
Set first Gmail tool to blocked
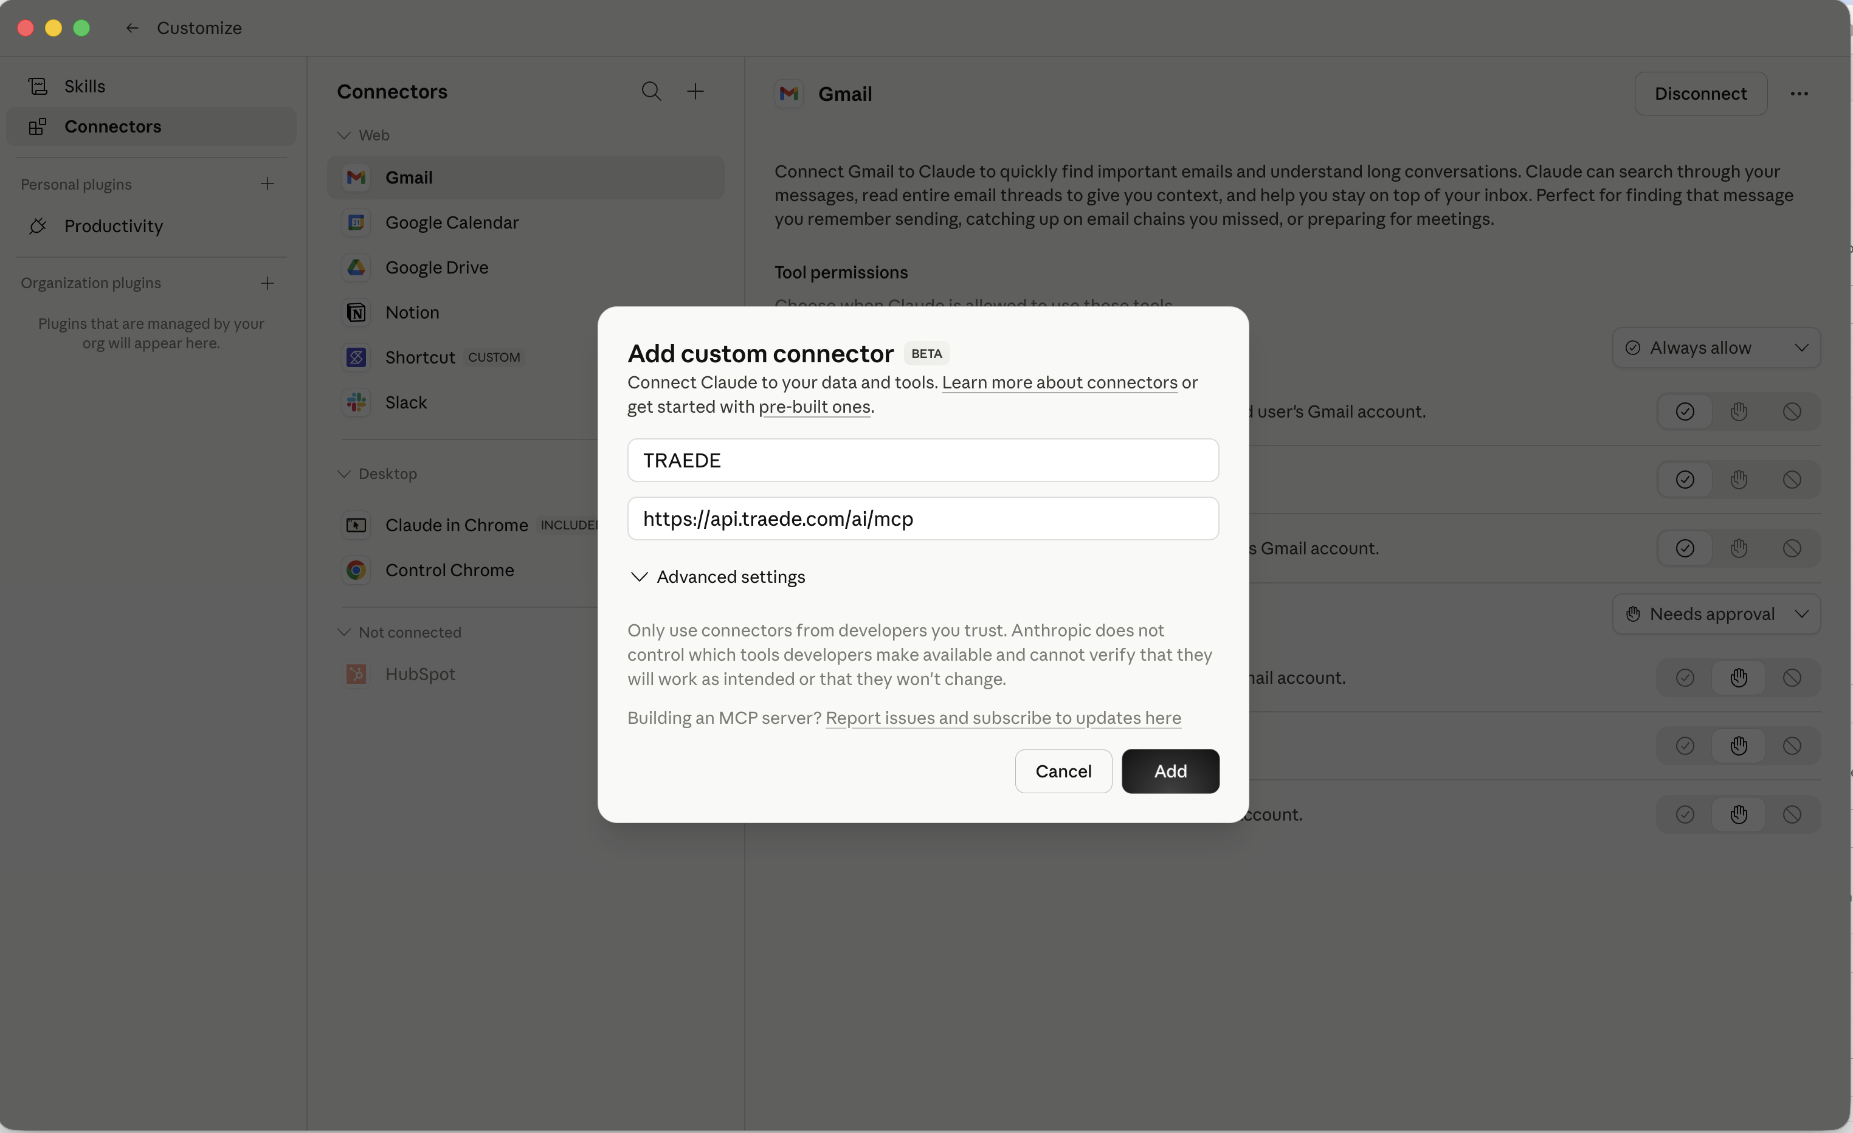click(1792, 412)
